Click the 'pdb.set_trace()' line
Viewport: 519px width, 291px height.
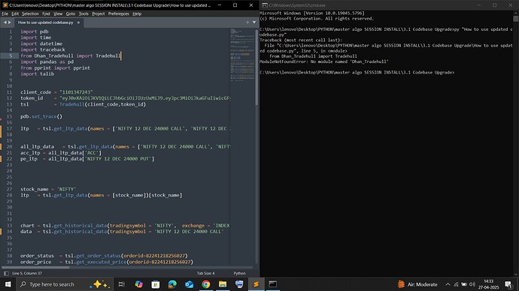pyautogui.click(x=41, y=116)
